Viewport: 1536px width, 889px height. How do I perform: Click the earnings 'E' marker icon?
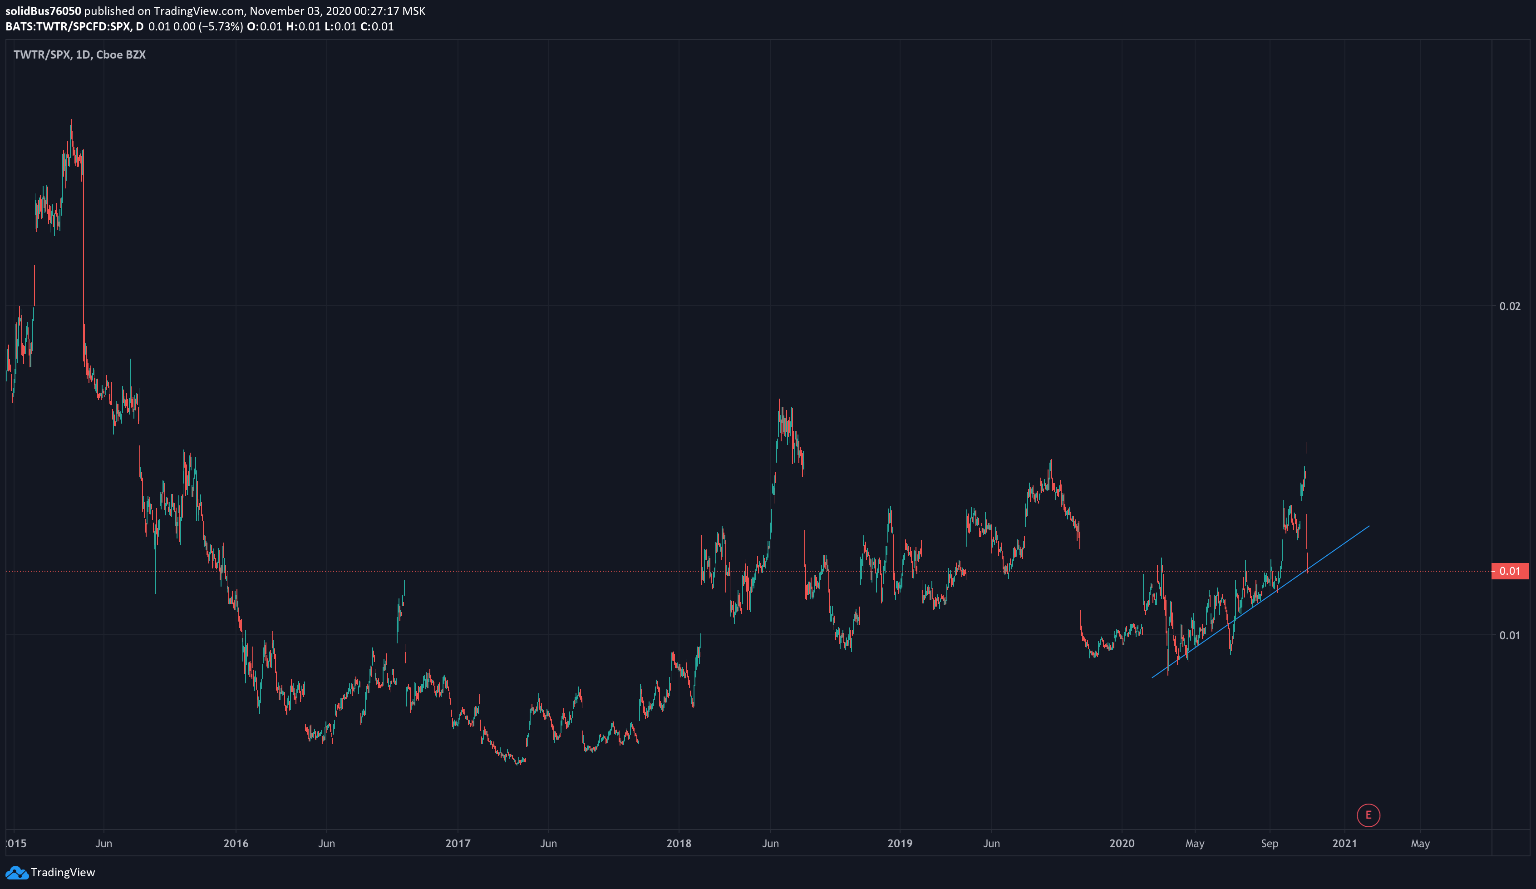point(1368,815)
